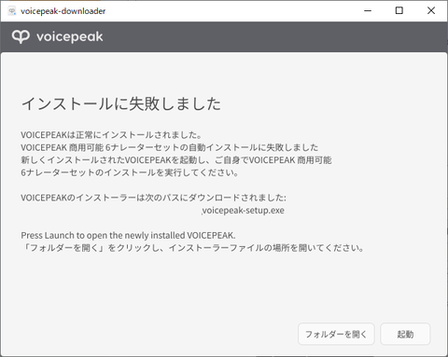Click the 次のパスにダウンロードされました line
Image resolution: width=448 pixels, height=357 pixels.
[x=153, y=198]
